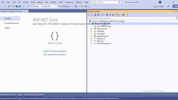This screenshot has height=100, width=178.
Task: Click the Live Share button
Action: [x=159, y=7]
